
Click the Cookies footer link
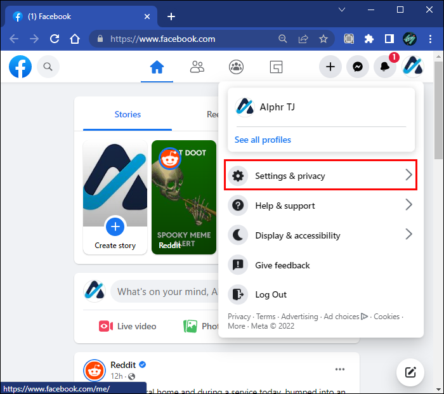[x=386, y=317]
